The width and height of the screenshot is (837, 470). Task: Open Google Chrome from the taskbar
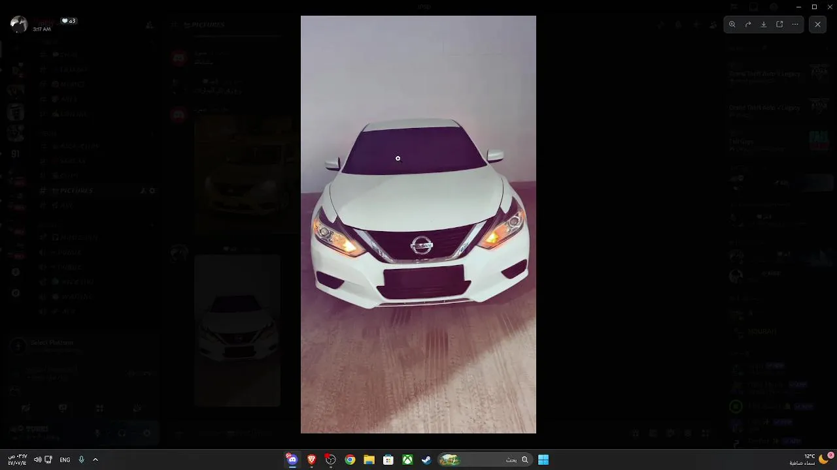pyautogui.click(x=350, y=460)
